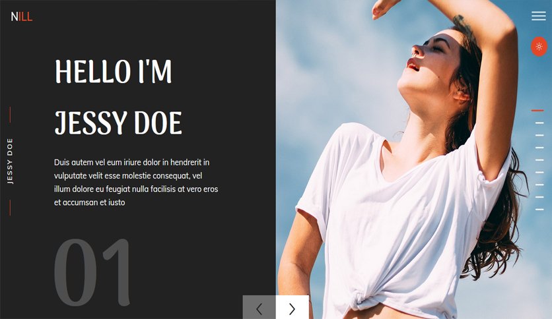Advance with the next slide arrow
Screen dimensions: 552x319
pos(293,308)
